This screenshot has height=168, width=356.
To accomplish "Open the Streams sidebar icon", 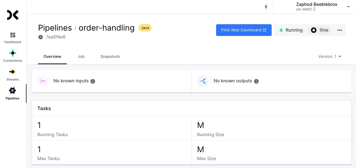I will [13, 72].
